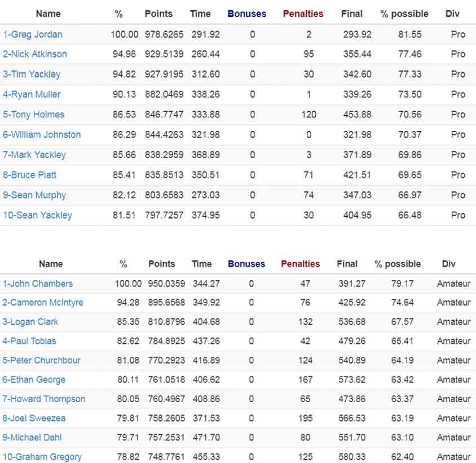Select 3-Tim Yackley name link
The image size is (476, 463).
(x=32, y=74)
